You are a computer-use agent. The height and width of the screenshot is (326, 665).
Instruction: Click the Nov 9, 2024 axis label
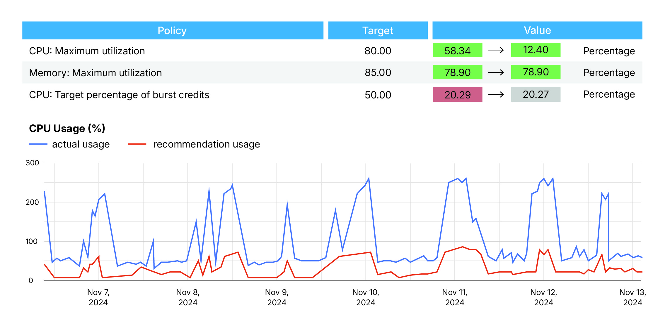(x=277, y=297)
